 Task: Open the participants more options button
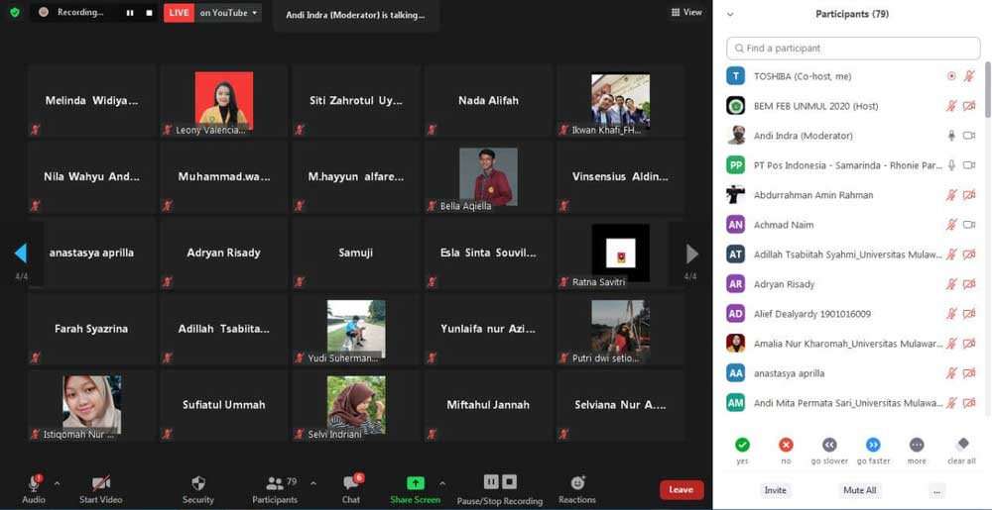[937, 490]
